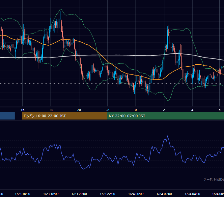224x197 pixels.
Task: Click the '1/23 22:00' date label
Action: click(107, 194)
